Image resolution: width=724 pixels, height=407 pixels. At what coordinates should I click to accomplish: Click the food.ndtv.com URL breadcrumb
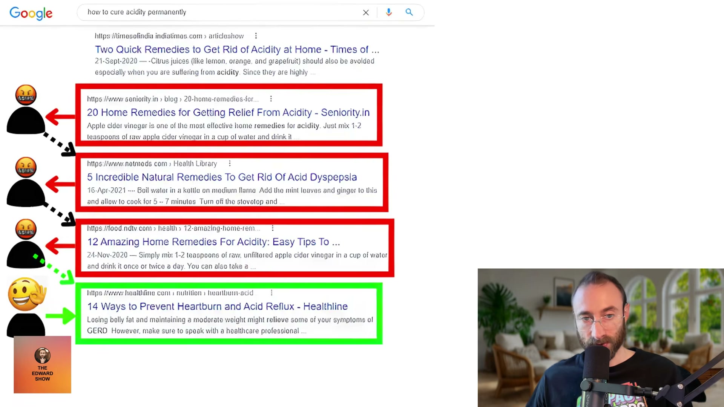point(173,228)
